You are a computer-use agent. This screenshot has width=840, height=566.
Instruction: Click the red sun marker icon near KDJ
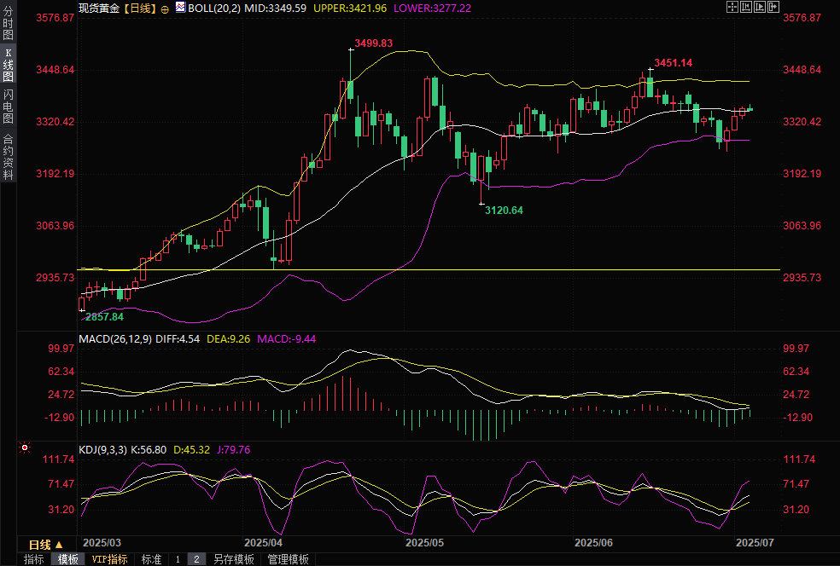(x=25, y=448)
